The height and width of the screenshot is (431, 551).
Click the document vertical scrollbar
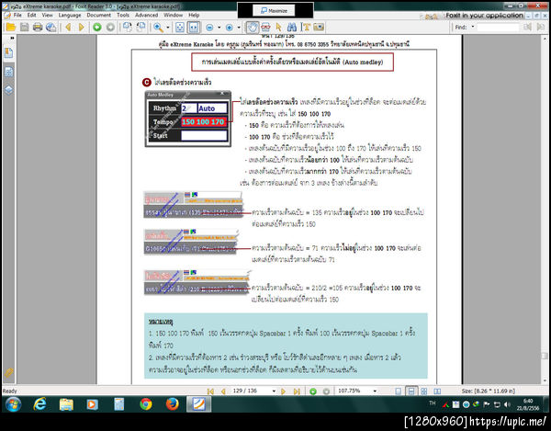pyautogui.click(x=545, y=210)
